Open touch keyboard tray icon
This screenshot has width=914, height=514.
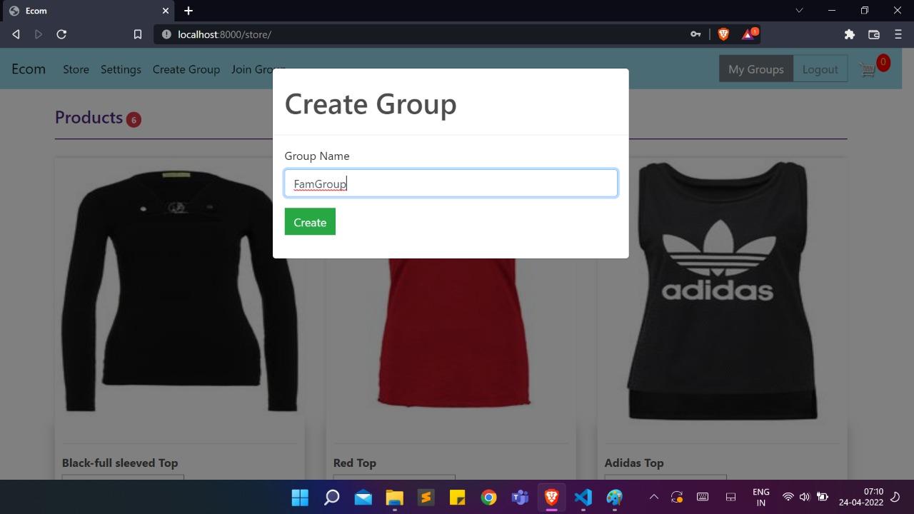pyautogui.click(x=703, y=497)
